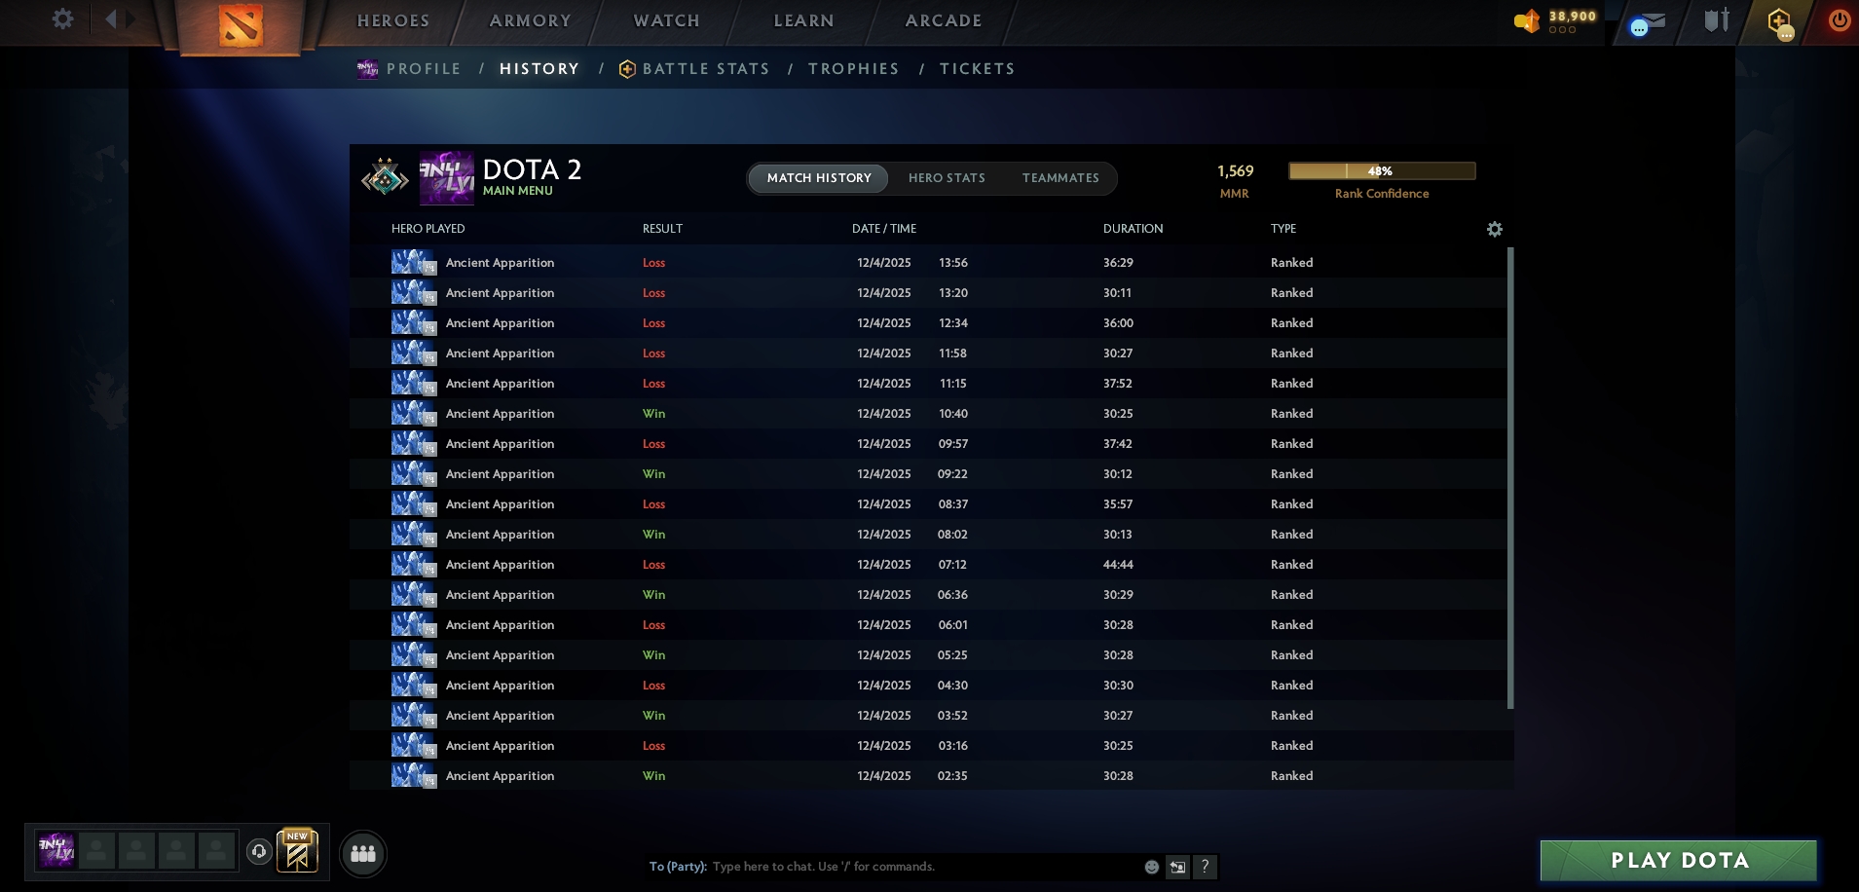Open the match played at 05:25
The height and width of the screenshot is (892, 1859).
click(x=928, y=655)
